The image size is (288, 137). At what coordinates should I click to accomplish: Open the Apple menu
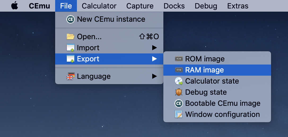click(x=15, y=6)
